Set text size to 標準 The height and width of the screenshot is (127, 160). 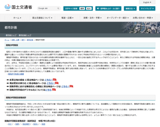82,9
